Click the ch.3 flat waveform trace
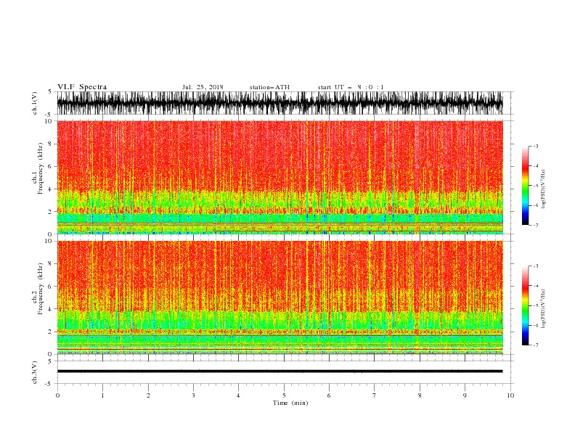 click(x=280, y=371)
